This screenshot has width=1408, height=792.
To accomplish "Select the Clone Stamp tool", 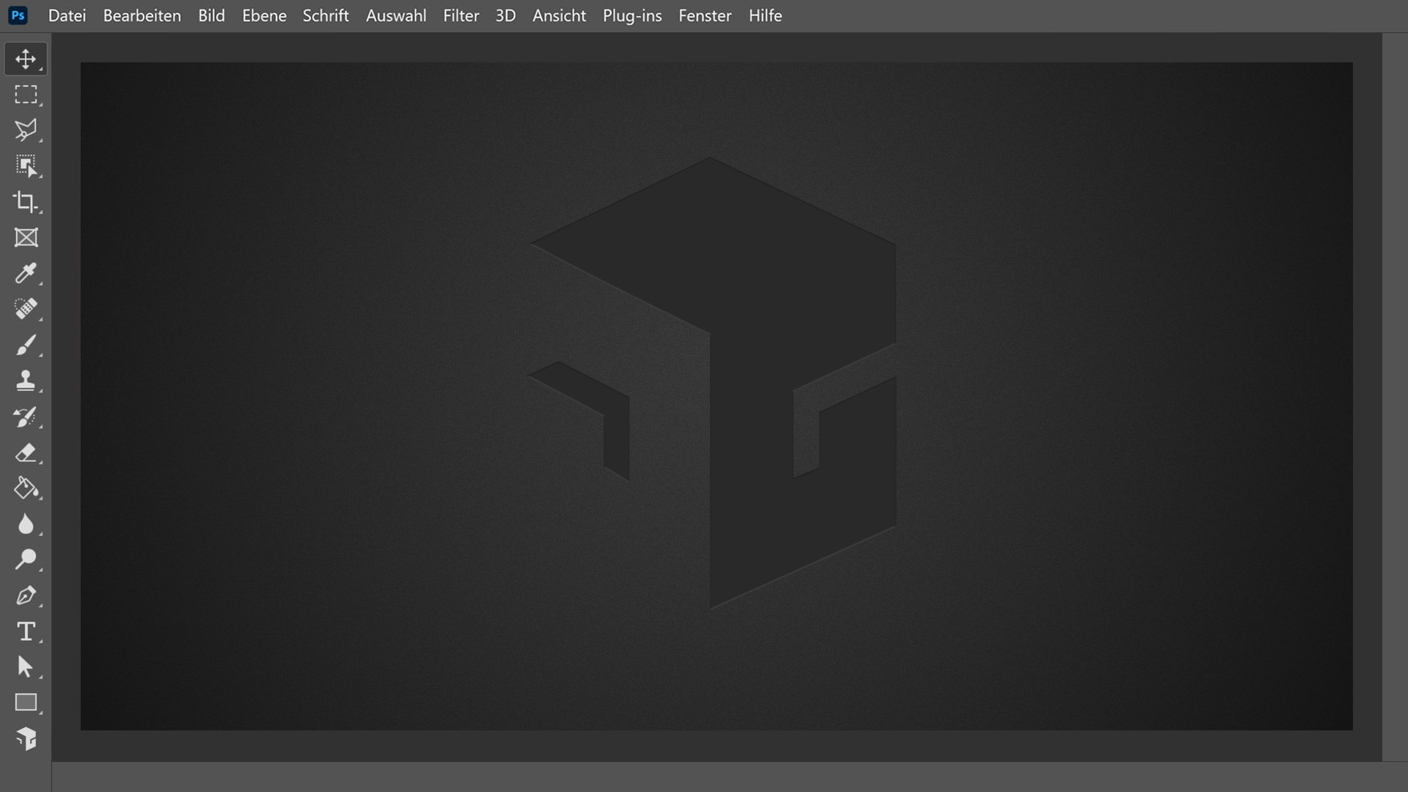I will pyautogui.click(x=26, y=381).
